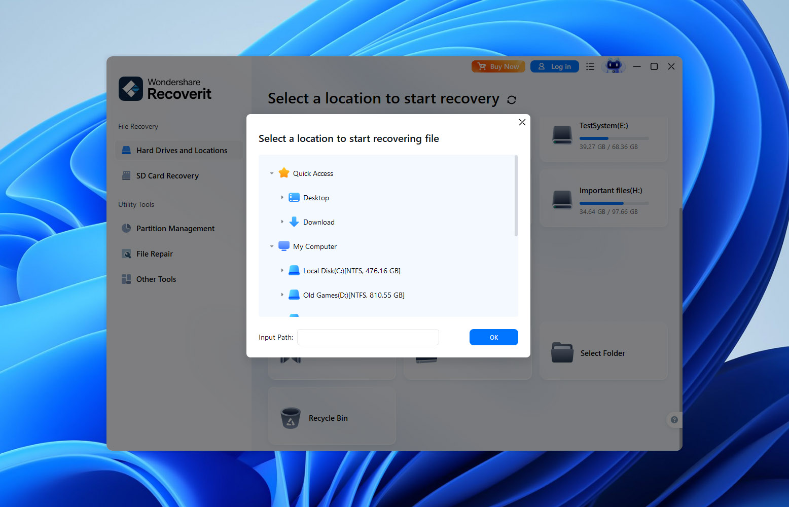Click the File Repair icon
The height and width of the screenshot is (507, 789).
tap(126, 253)
